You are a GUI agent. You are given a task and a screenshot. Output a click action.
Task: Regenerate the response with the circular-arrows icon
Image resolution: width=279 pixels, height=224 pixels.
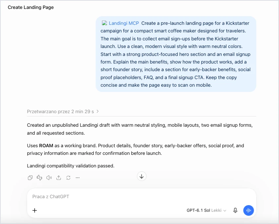pos(68,177)
